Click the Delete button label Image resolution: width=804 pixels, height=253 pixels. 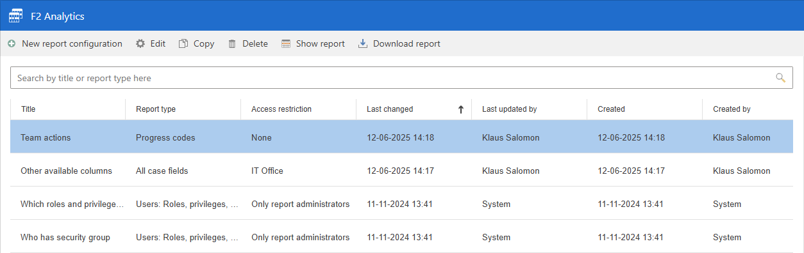[x=255, y=44]
